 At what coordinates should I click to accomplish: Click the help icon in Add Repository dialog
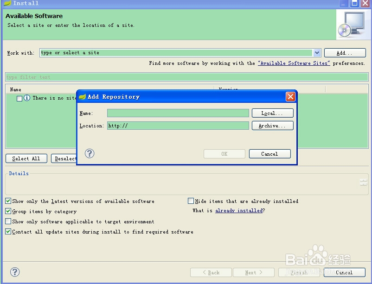(x=90, y=153)
